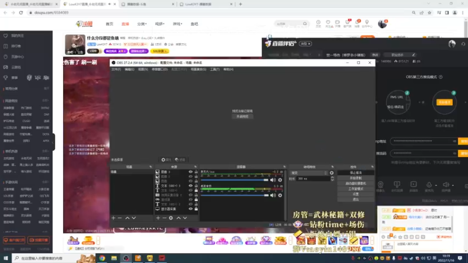The width and height of the screenshot is (468, 263).
Task: Click the 开启预览 button in the OBS preview
Action: 242,116
